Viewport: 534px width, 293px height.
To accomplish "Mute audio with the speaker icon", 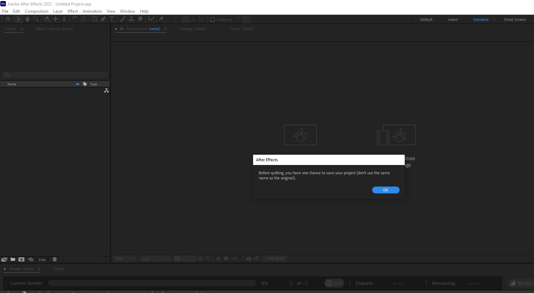I will (30, 259).
